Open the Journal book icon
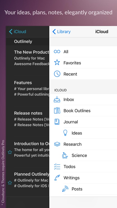This screenshot has height=208, width=117. point(57,122)
